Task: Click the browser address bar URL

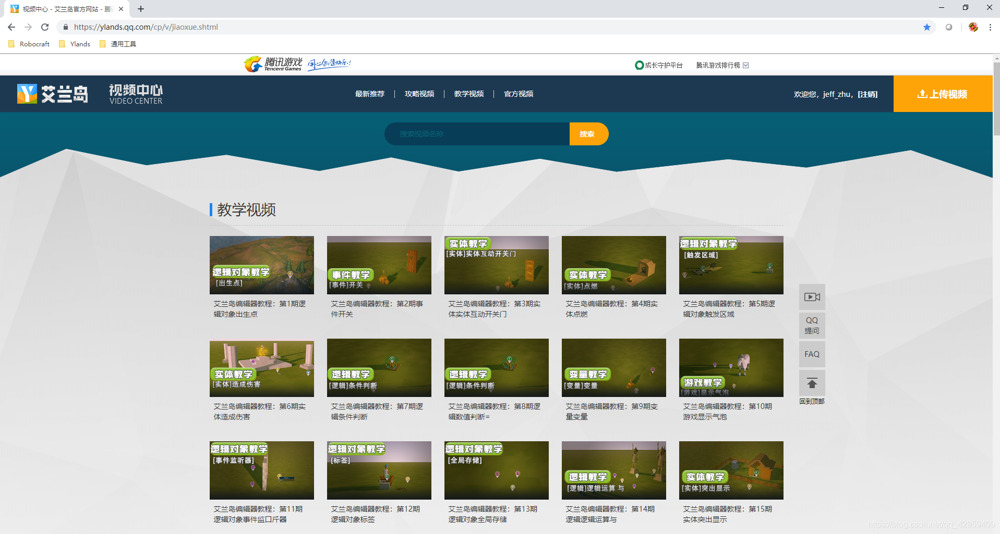Action: (x=146, y=27)
